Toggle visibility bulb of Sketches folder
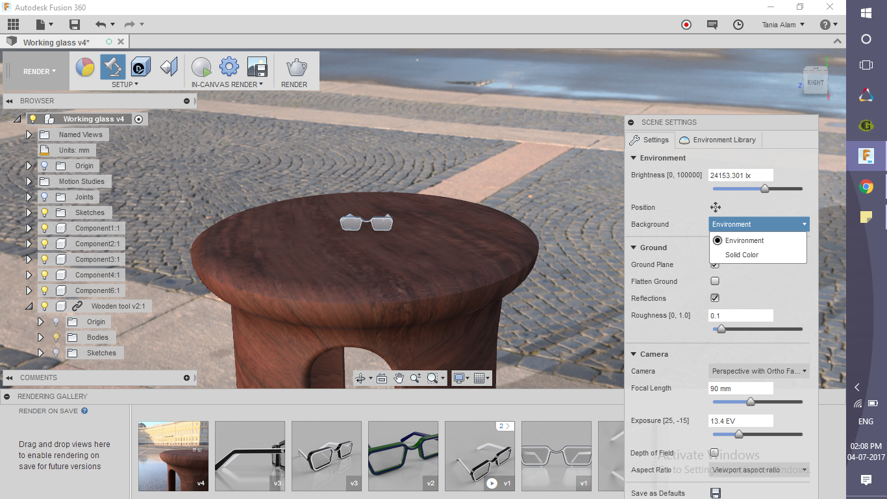Image resolution: width=887 pixels, height=499 pixels. point(44,212)
